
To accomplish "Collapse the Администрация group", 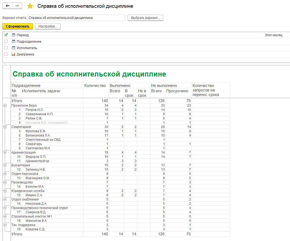I will (5, 152).
